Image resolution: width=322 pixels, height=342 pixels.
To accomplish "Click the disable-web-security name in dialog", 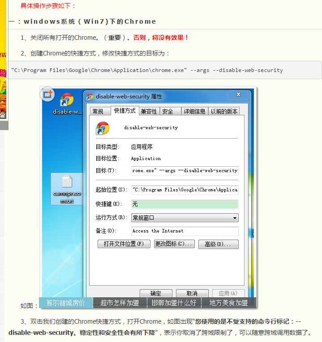I will tap(151, 127).
